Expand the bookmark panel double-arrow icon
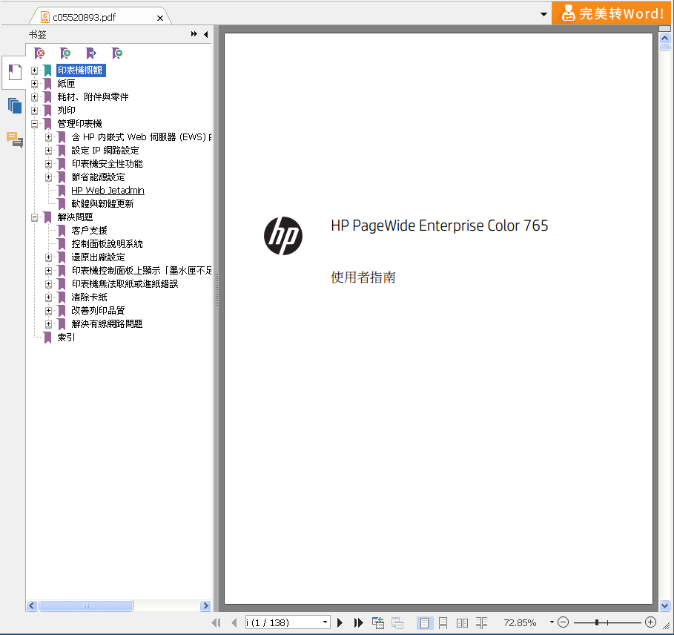 pyautogui.click(x=194, y=34)
